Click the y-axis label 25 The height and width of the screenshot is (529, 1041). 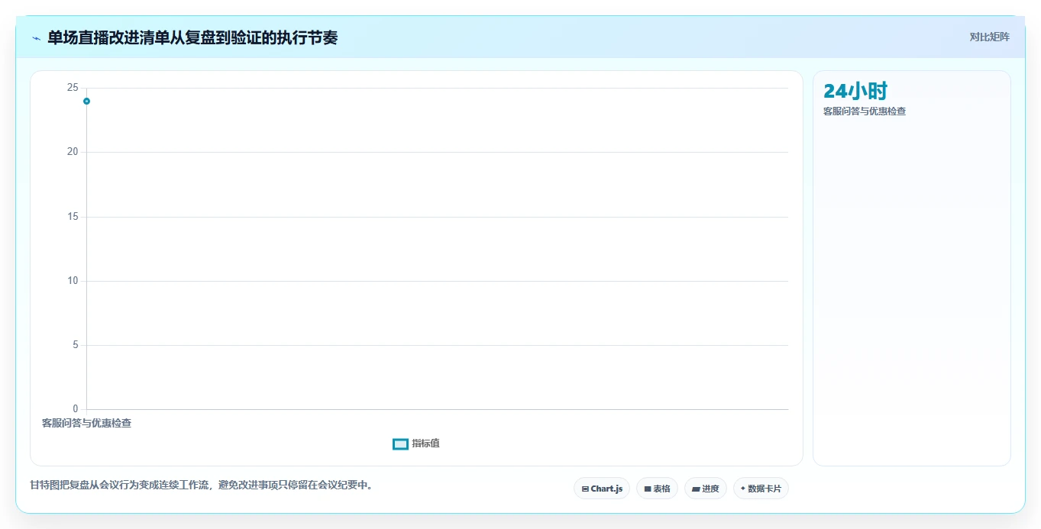[x=73, y=88]
